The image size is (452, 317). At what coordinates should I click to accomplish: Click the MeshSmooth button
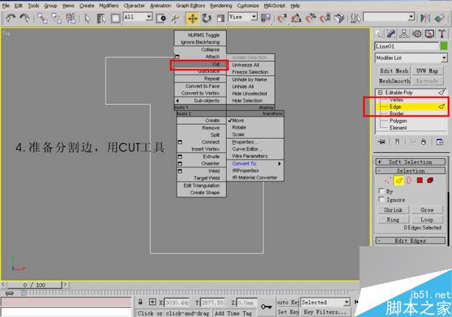[394, 81]
